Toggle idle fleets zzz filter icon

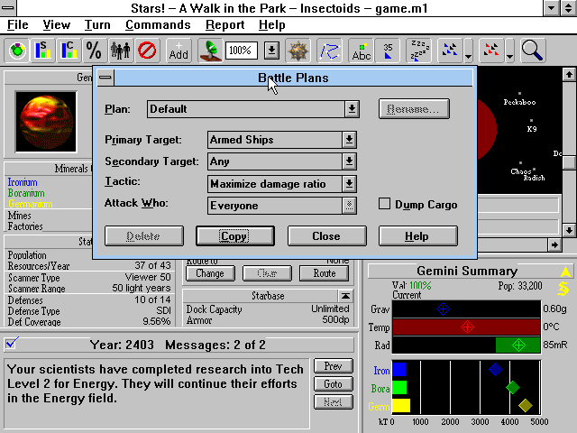click(418, 51)
